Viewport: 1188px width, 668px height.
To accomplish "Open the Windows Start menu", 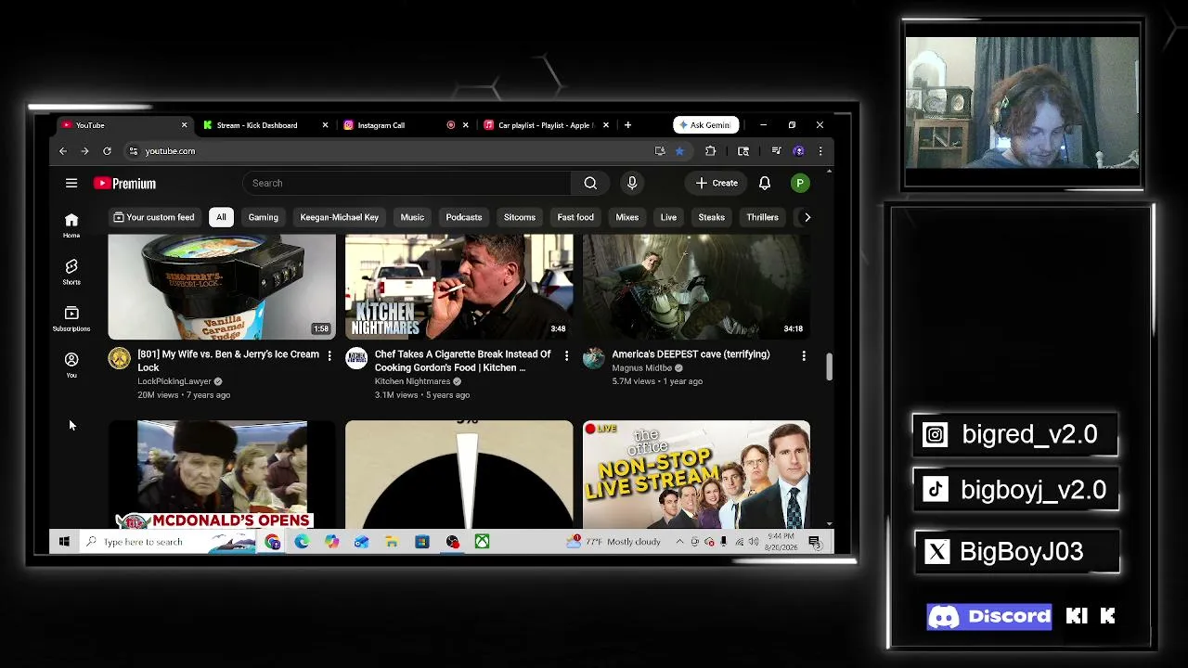I will point(64,542).
